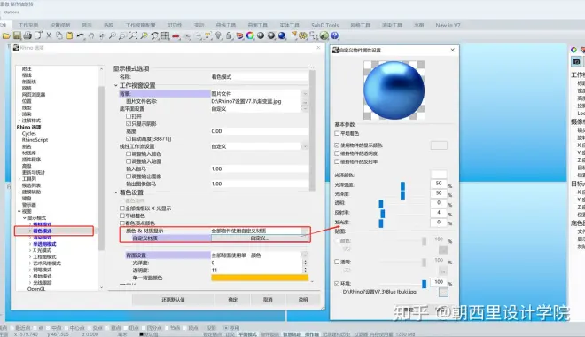The width and height of the screenshot is (585, 337).
Task: Click the 光泽强度 slider handle
Action: (402, 186)
